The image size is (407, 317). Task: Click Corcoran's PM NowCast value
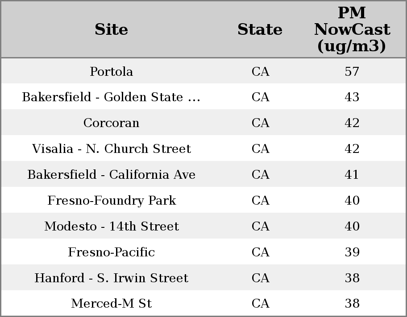pos(352,123)
